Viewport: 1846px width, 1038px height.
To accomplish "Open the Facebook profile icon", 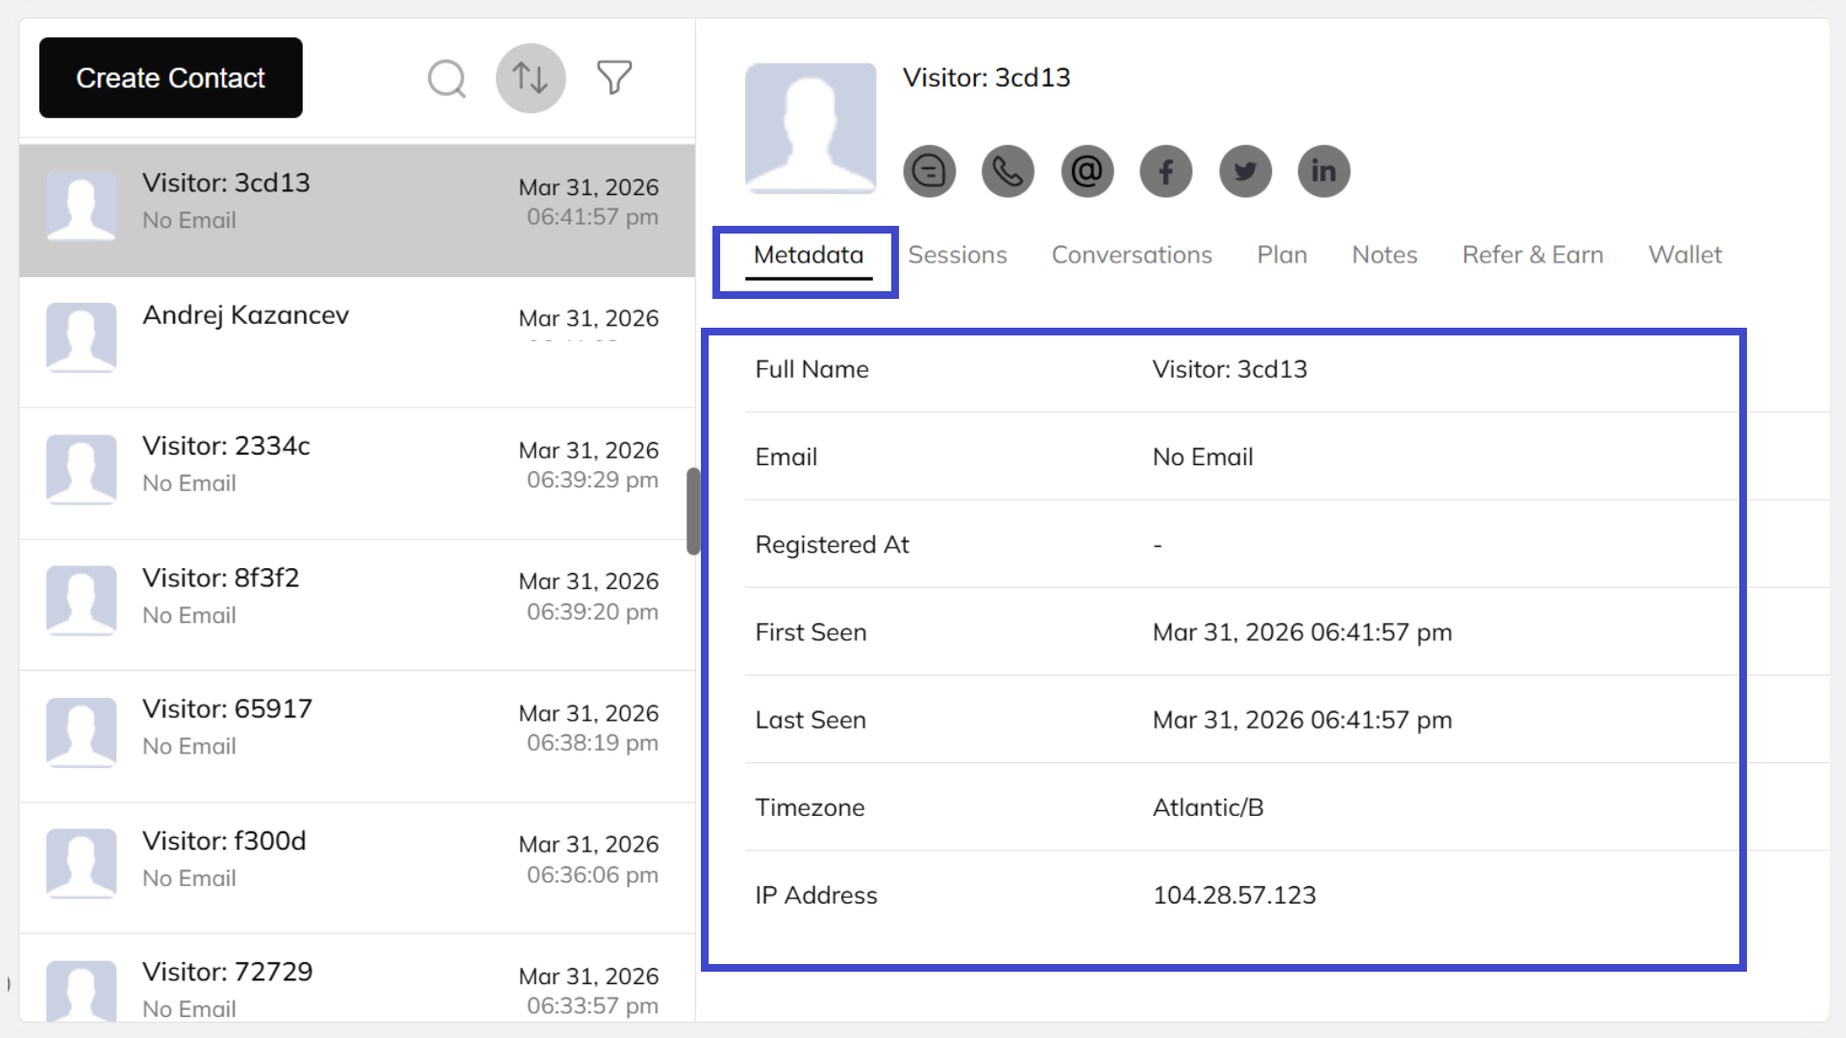I will click(1165, 171).
